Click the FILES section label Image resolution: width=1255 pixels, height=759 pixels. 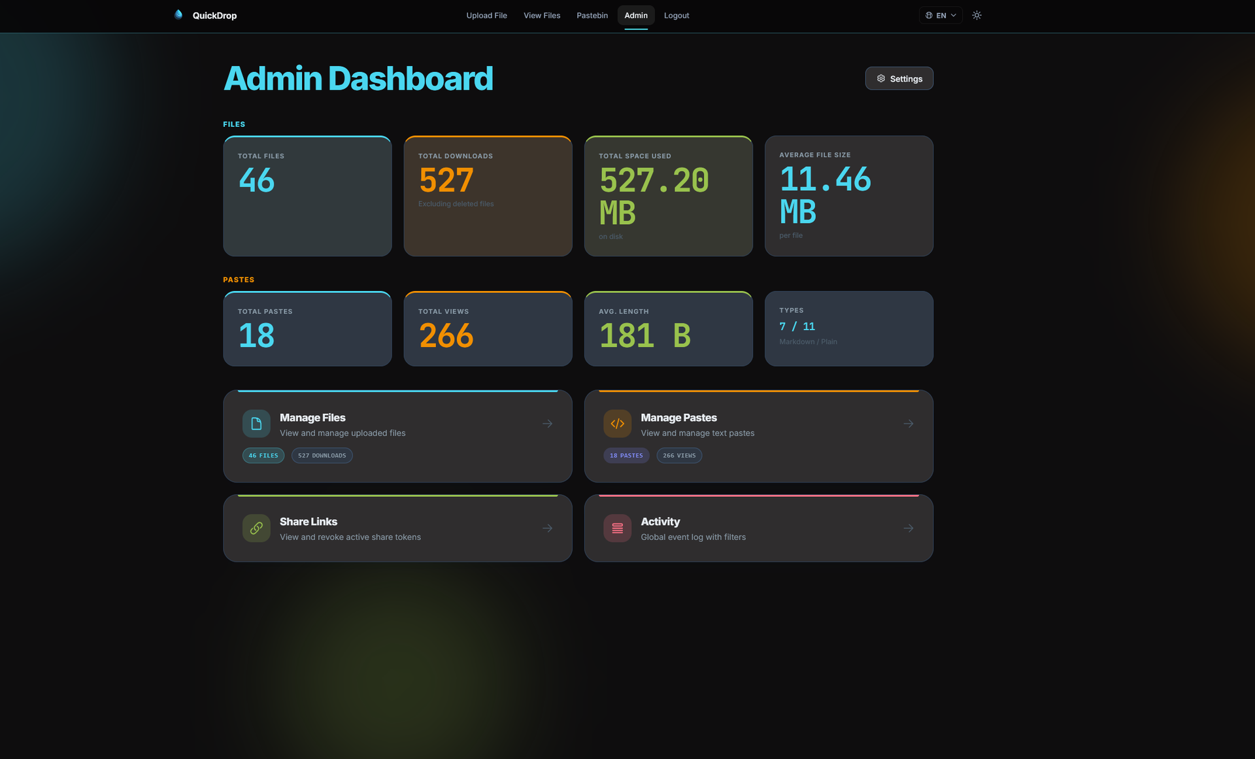click(x=234, y=124)
